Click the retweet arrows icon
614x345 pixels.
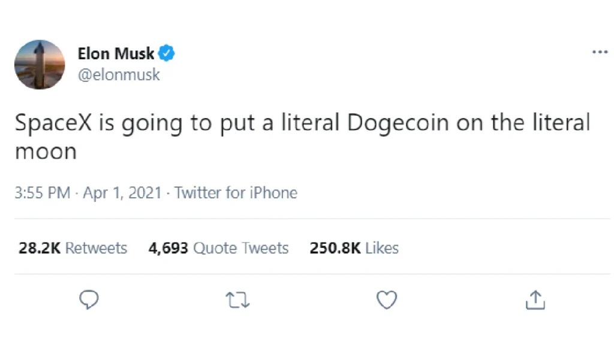(237, 299)
